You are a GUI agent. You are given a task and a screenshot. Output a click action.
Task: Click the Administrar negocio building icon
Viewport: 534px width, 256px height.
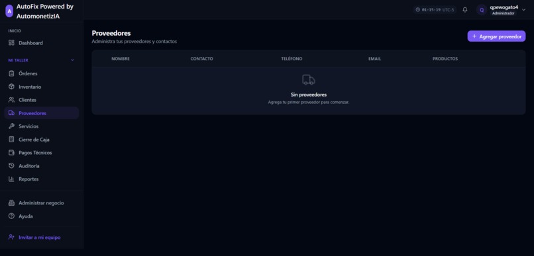coord(11,203)
